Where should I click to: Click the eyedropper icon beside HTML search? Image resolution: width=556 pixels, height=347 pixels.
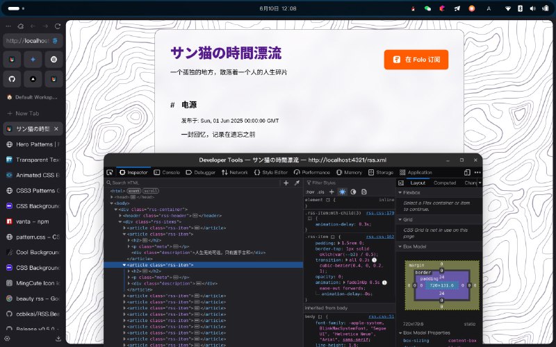297,183
